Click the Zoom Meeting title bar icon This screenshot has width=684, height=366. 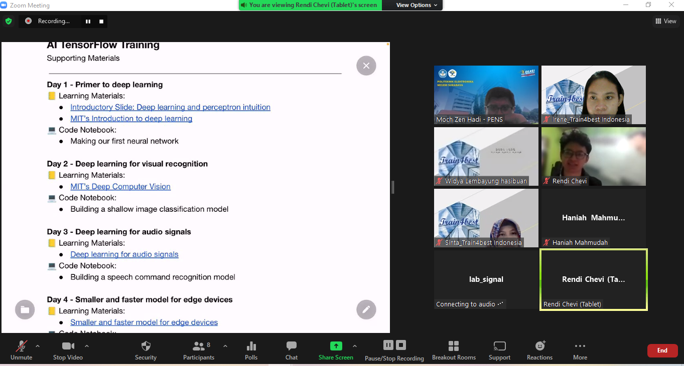(x=4, y=5)
